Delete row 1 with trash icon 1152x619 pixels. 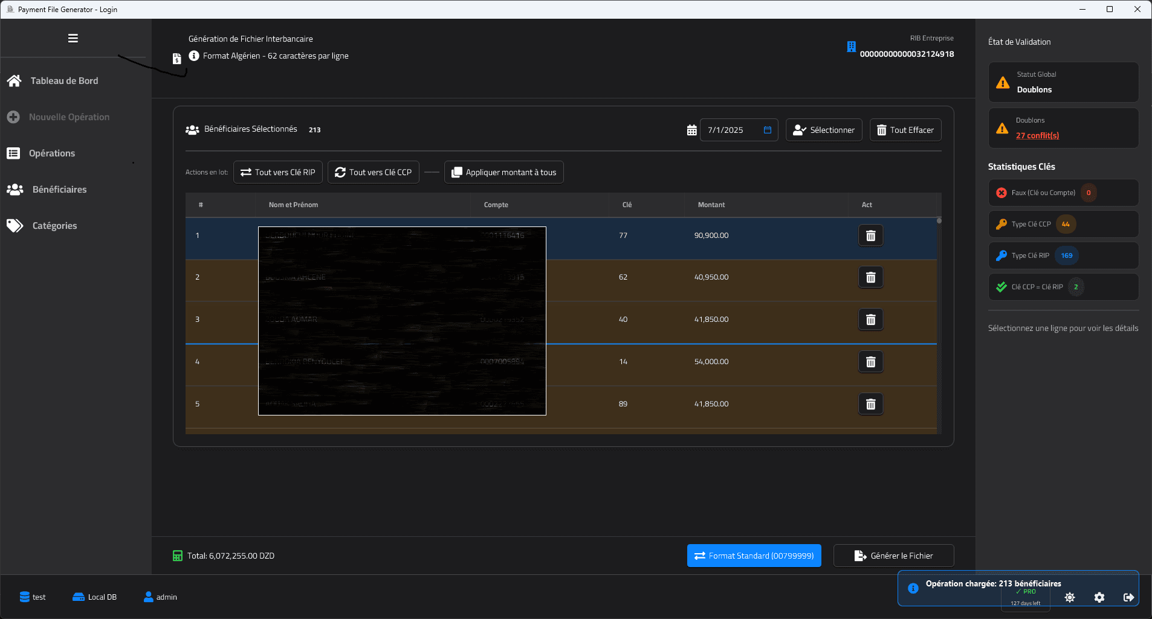871,236
